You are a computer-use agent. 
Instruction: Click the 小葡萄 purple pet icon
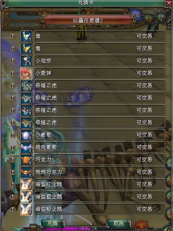tap(26, 135)
